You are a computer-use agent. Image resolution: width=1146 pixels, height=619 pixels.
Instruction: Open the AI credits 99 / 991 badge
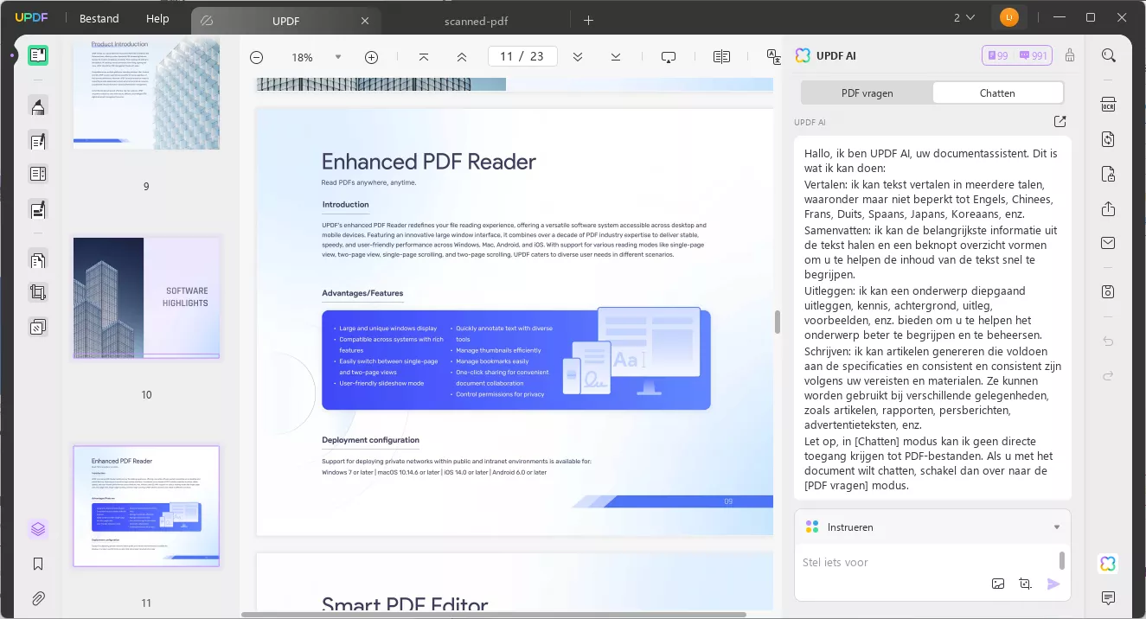[x=1017, y=55]
